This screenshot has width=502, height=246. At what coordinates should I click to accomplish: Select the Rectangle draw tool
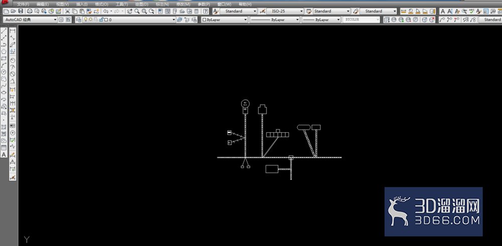tap(4, 59)
